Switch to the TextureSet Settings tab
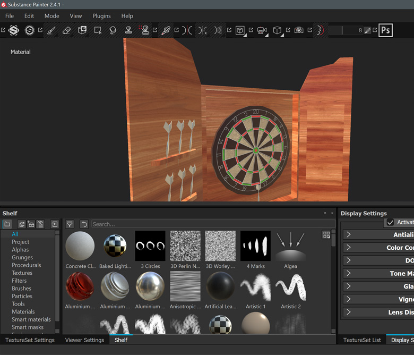 (30, 340)
